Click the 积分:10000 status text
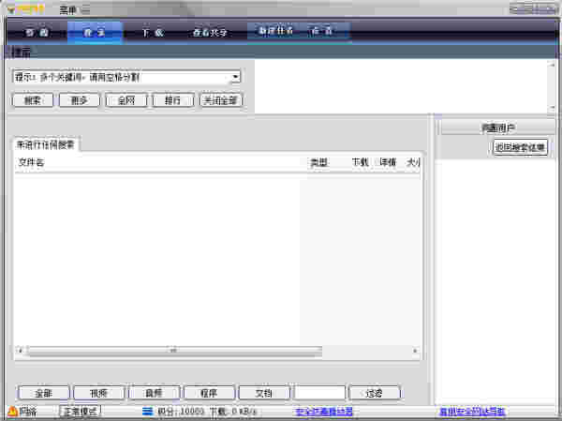This screenshot has height=421, width=562. (181, 412)
